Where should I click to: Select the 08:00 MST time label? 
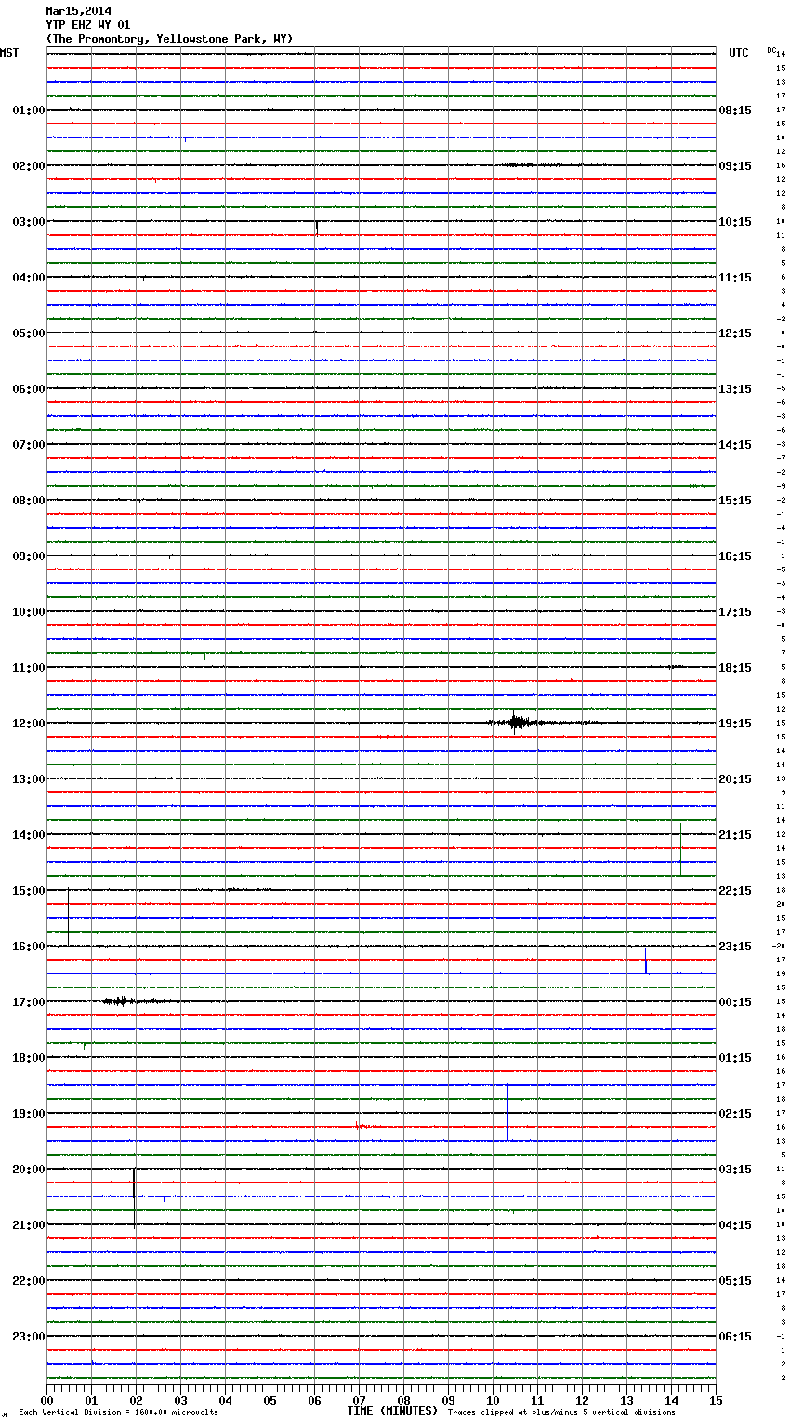[x=28, y=501]
